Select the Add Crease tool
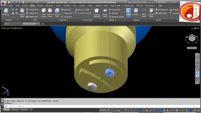Image resolution: width=201 pixels, height=113 pixels. 44,13
